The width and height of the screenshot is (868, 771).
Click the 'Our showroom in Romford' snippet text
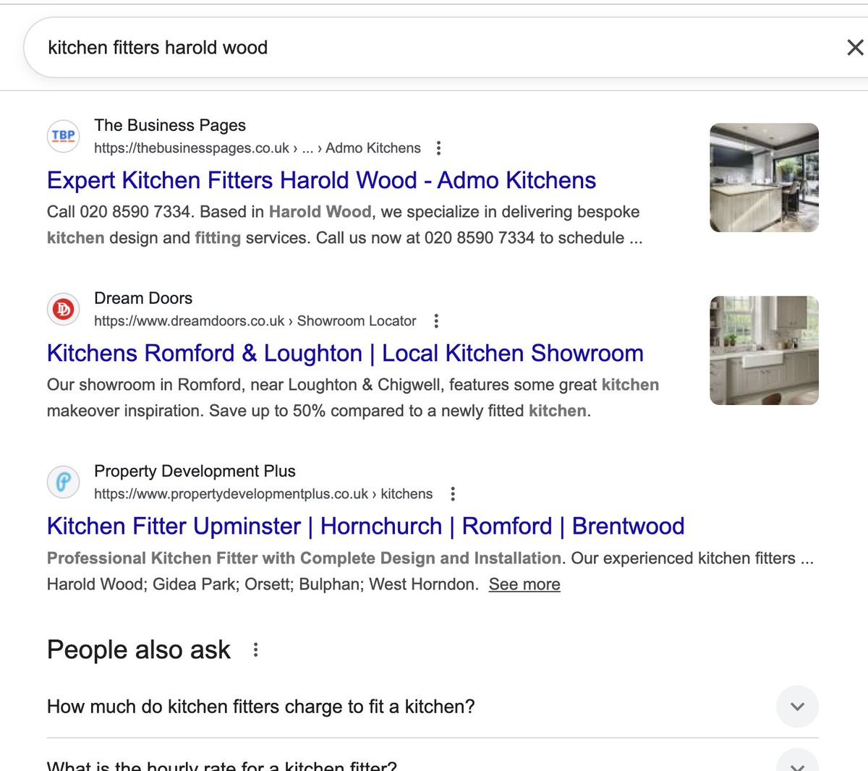pyautogui.click(x=353, y=398)
